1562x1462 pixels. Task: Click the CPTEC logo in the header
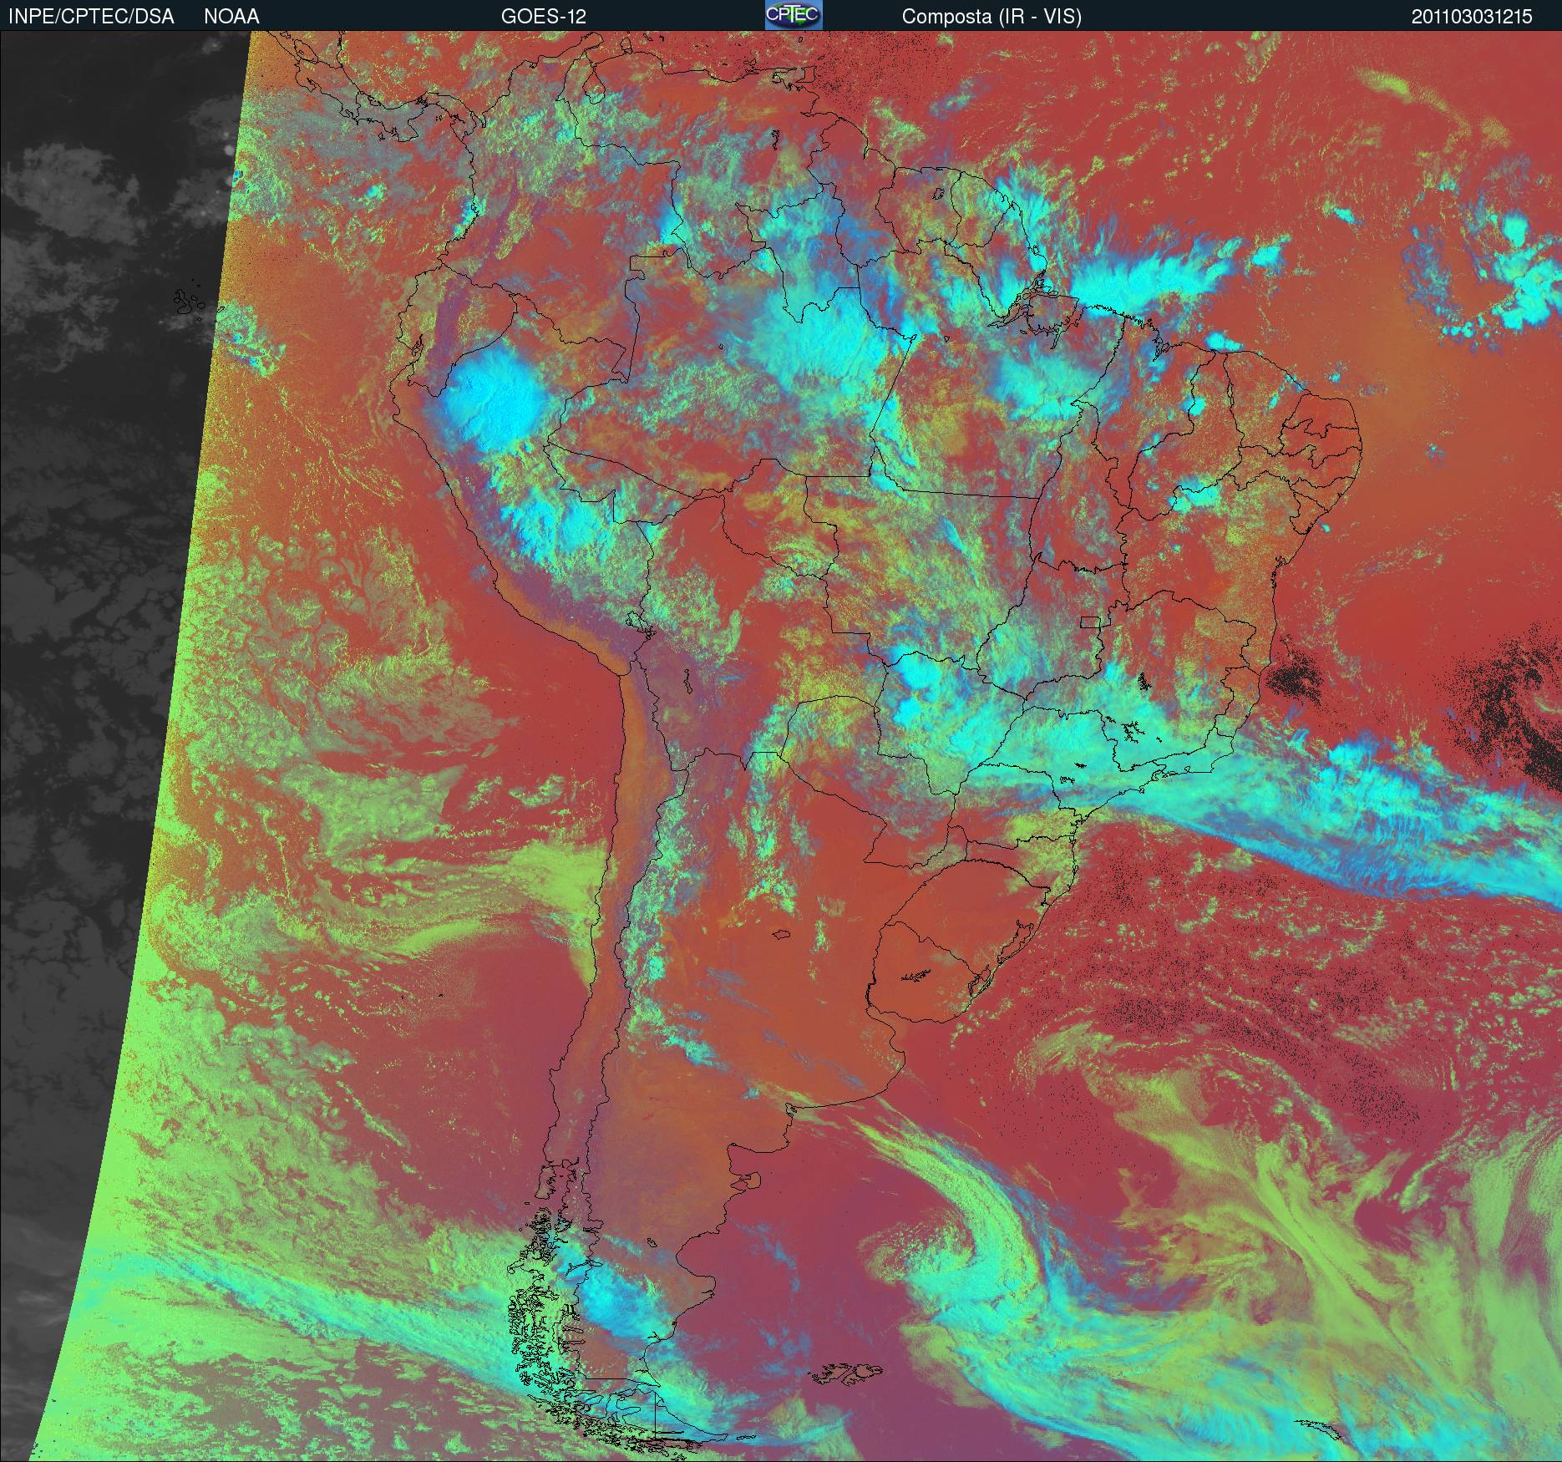click(794, 15)
